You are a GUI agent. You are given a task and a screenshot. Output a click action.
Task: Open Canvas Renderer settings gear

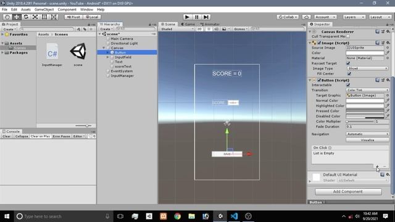(x=388, y=31)
